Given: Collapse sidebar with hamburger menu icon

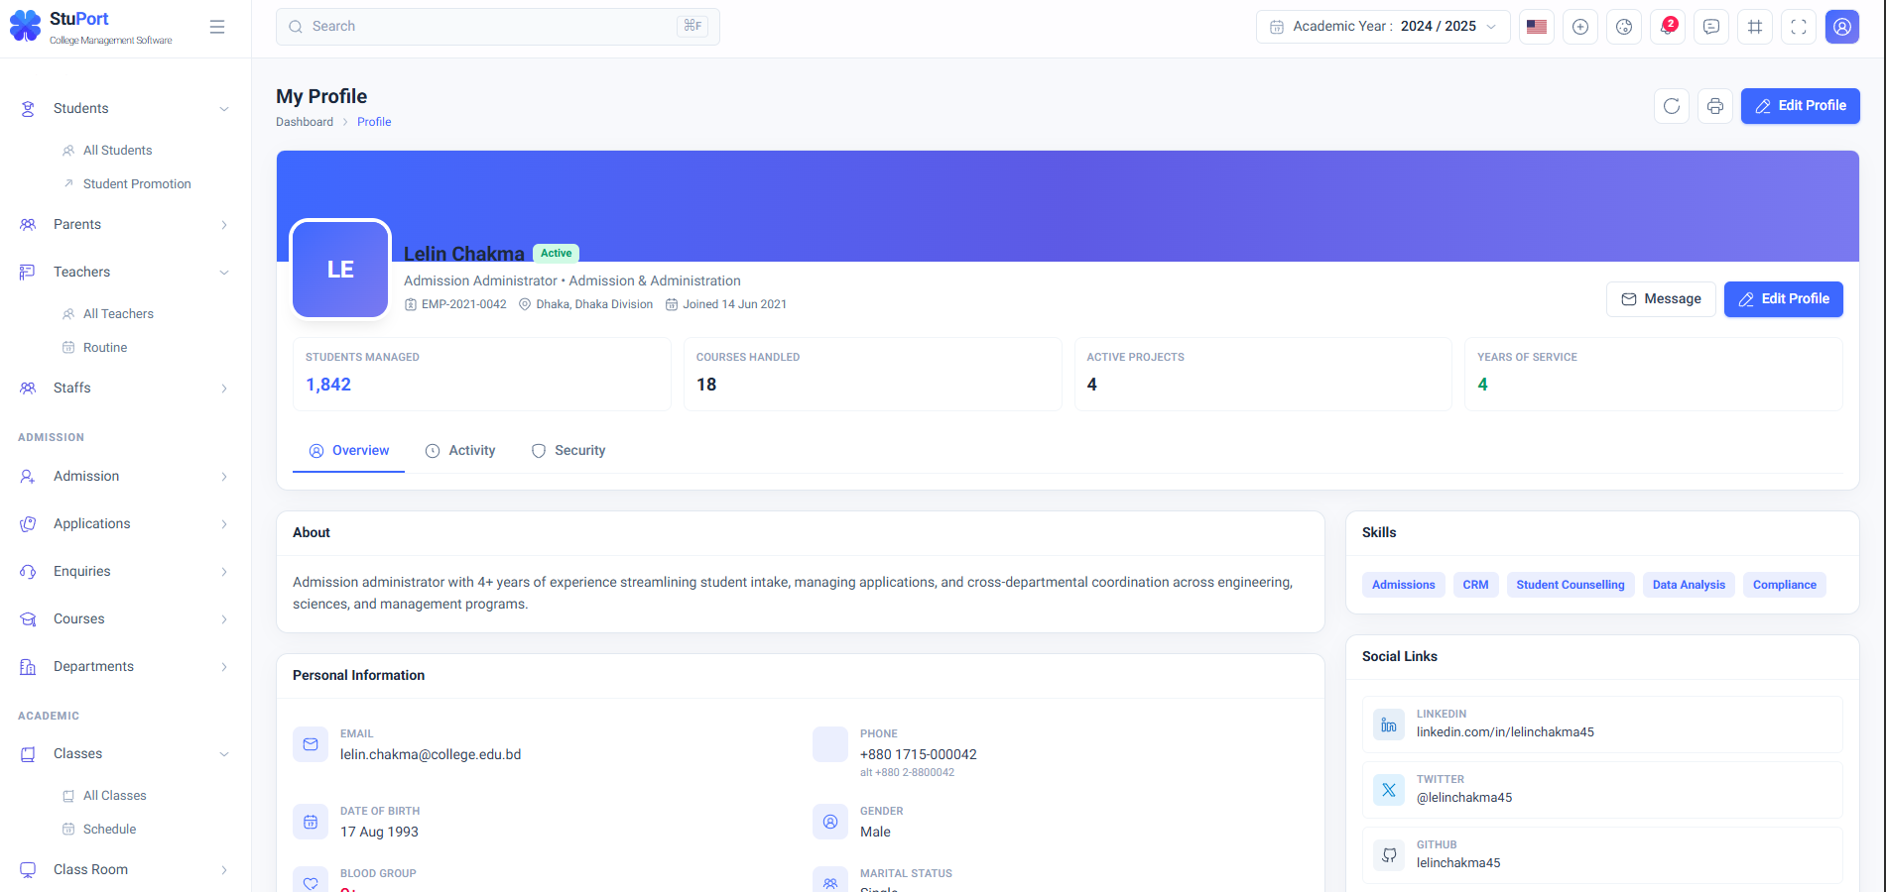Looking at the screenshot, I should (217, 27).
